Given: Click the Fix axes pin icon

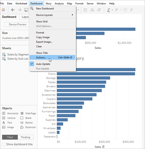Looking at the screenshot, I should click(131, 10).
